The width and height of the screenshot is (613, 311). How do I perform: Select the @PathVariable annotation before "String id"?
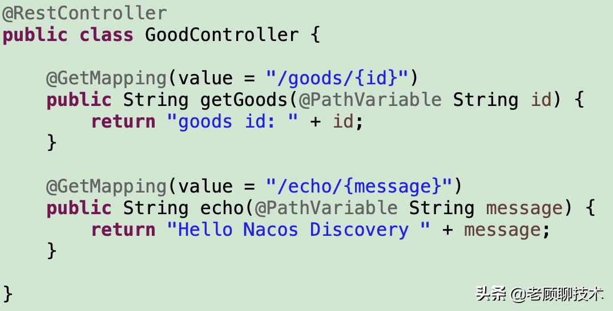(370, 100)
